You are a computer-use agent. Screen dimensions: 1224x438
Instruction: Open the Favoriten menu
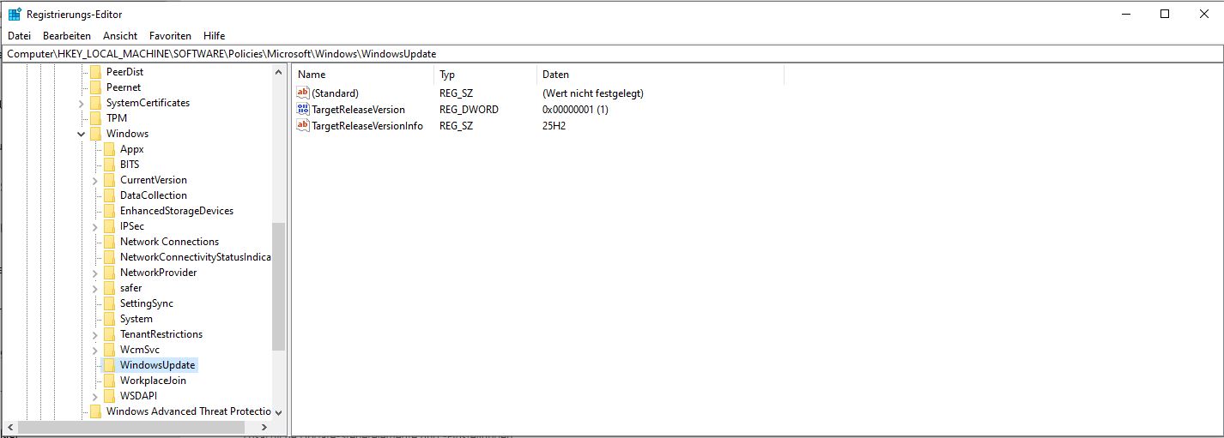[170, 36]
